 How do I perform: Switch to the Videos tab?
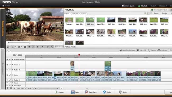click(x=67, y=14)
